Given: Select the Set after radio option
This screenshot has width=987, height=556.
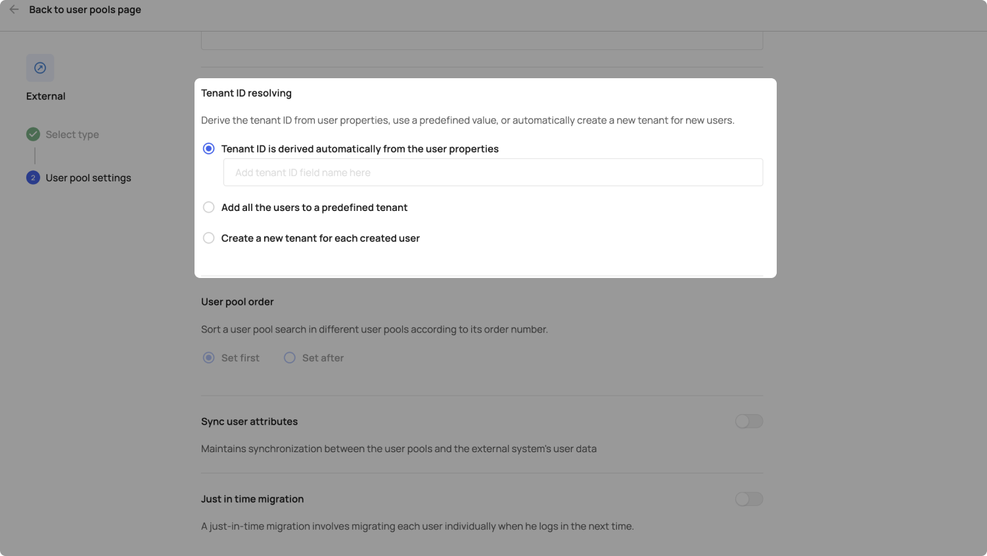Looking at the screenshot, I should pyautogui.click(x=290, y=358).
